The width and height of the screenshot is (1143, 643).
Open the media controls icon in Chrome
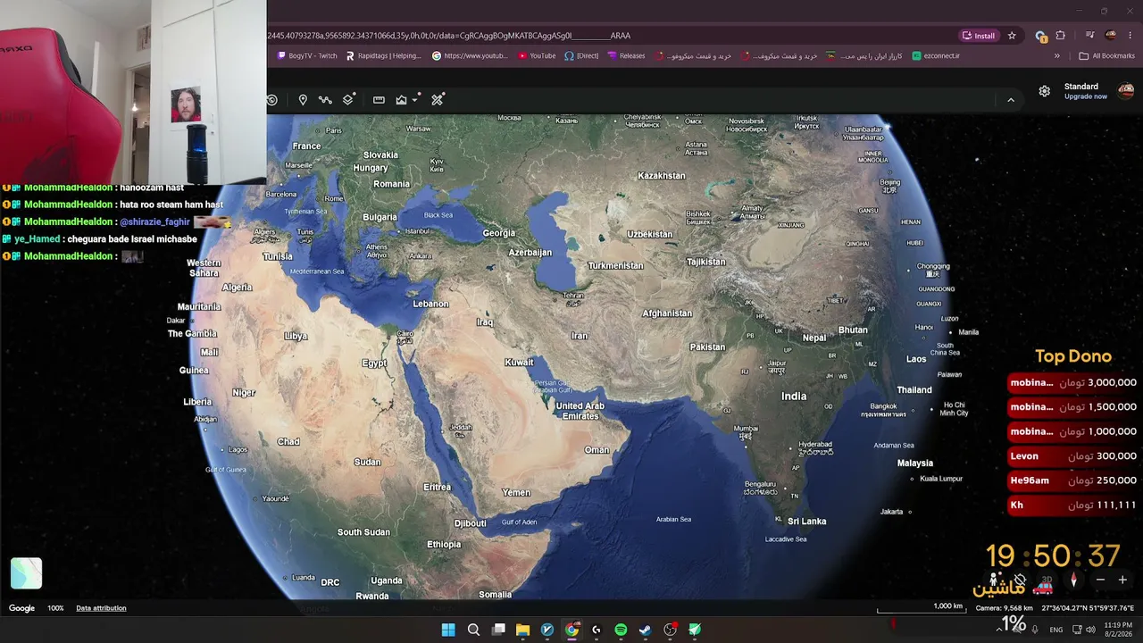[1089, 36]
